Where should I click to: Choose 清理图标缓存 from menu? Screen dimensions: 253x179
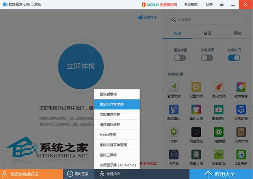tap(117, 125)
